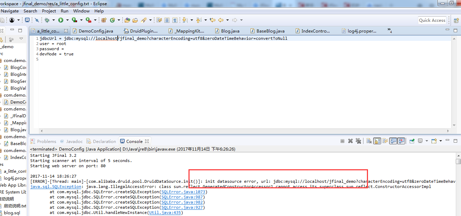Maximize the editor area
Viewport: 461px width, 216px height.
pyautogui.click(x=455, y=30)
